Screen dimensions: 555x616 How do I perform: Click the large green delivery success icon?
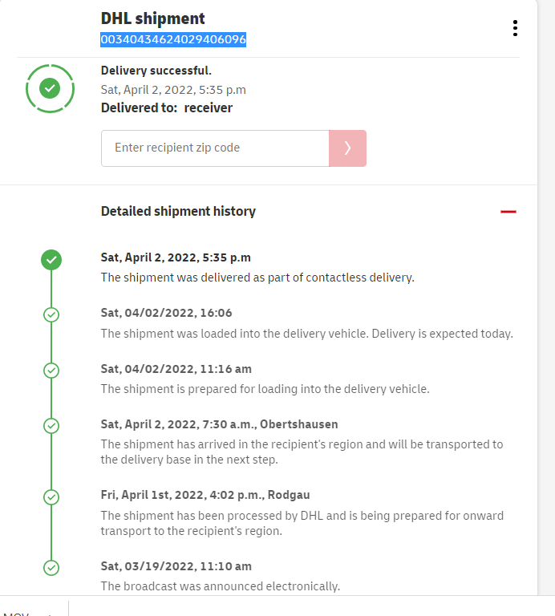51,87
